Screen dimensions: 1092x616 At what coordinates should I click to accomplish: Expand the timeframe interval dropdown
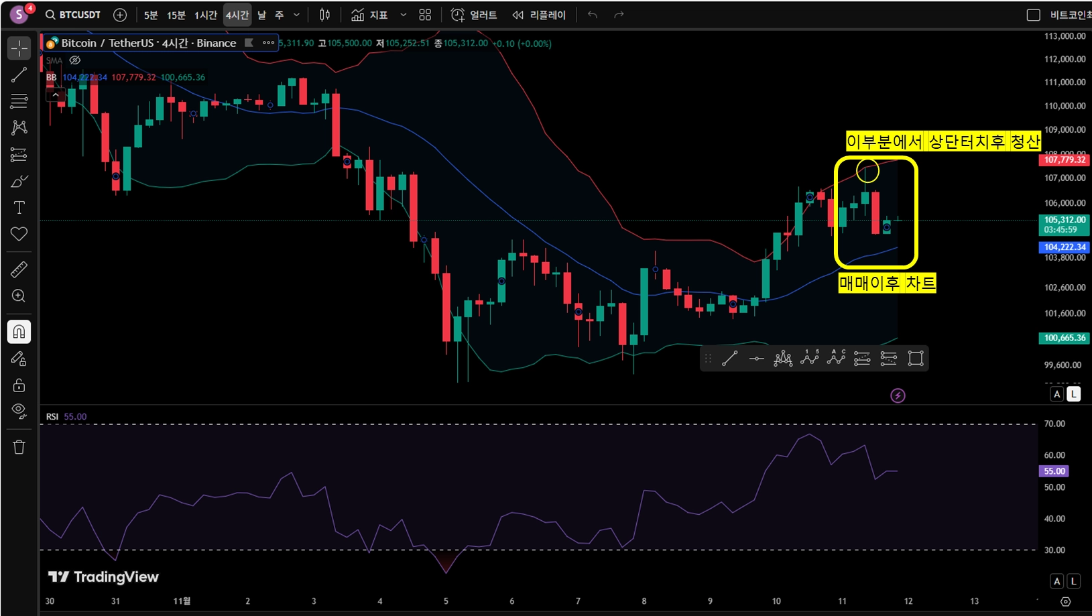point(296,15)
